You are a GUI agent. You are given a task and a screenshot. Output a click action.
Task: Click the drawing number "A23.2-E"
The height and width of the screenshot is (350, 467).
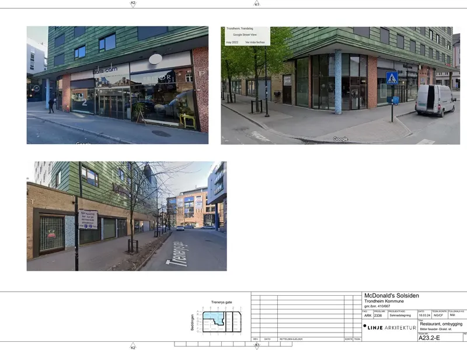pos(429,338)
